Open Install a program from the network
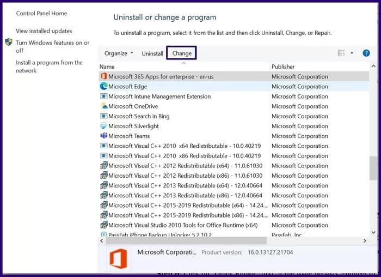This screenshot has width=381, height=277. tap(50, 67)
